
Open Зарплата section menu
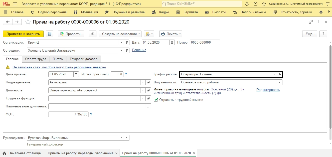(x=187, y=12)
